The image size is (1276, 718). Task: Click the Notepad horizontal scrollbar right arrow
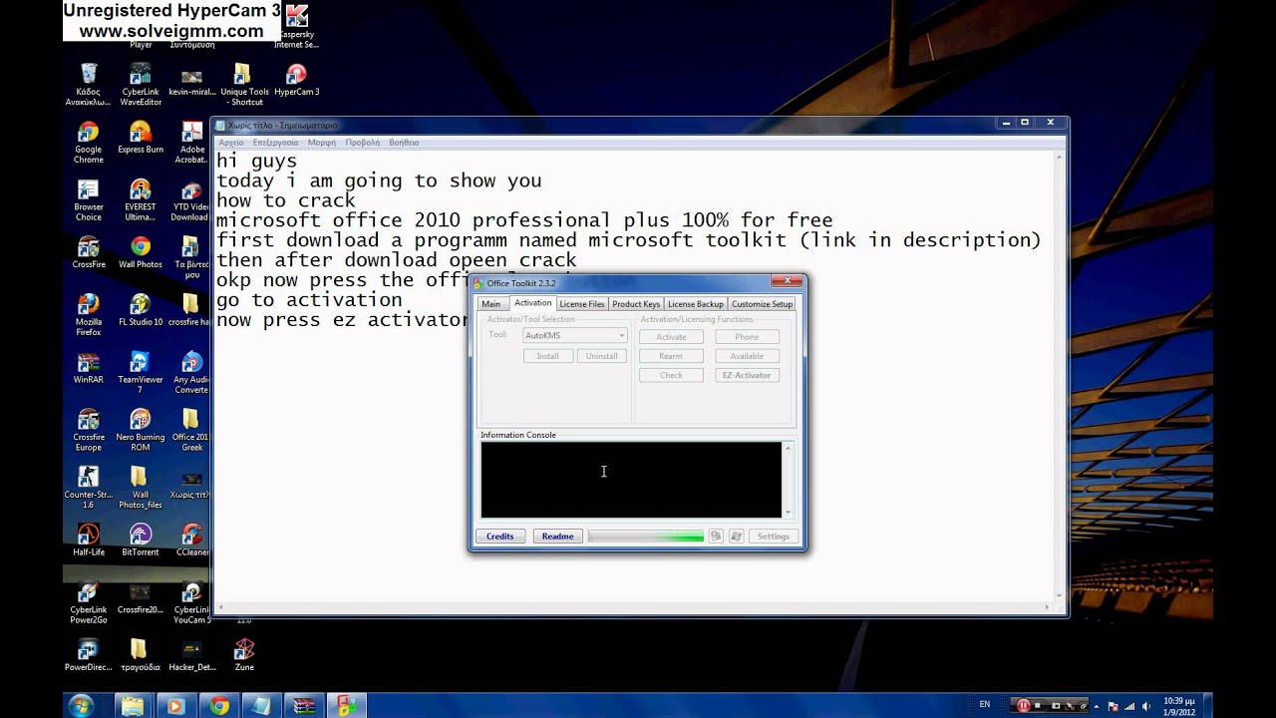1047,607
